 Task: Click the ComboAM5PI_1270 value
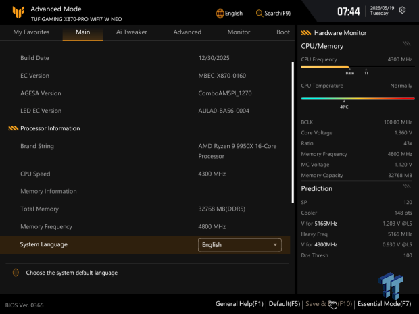tap(225, 93)
